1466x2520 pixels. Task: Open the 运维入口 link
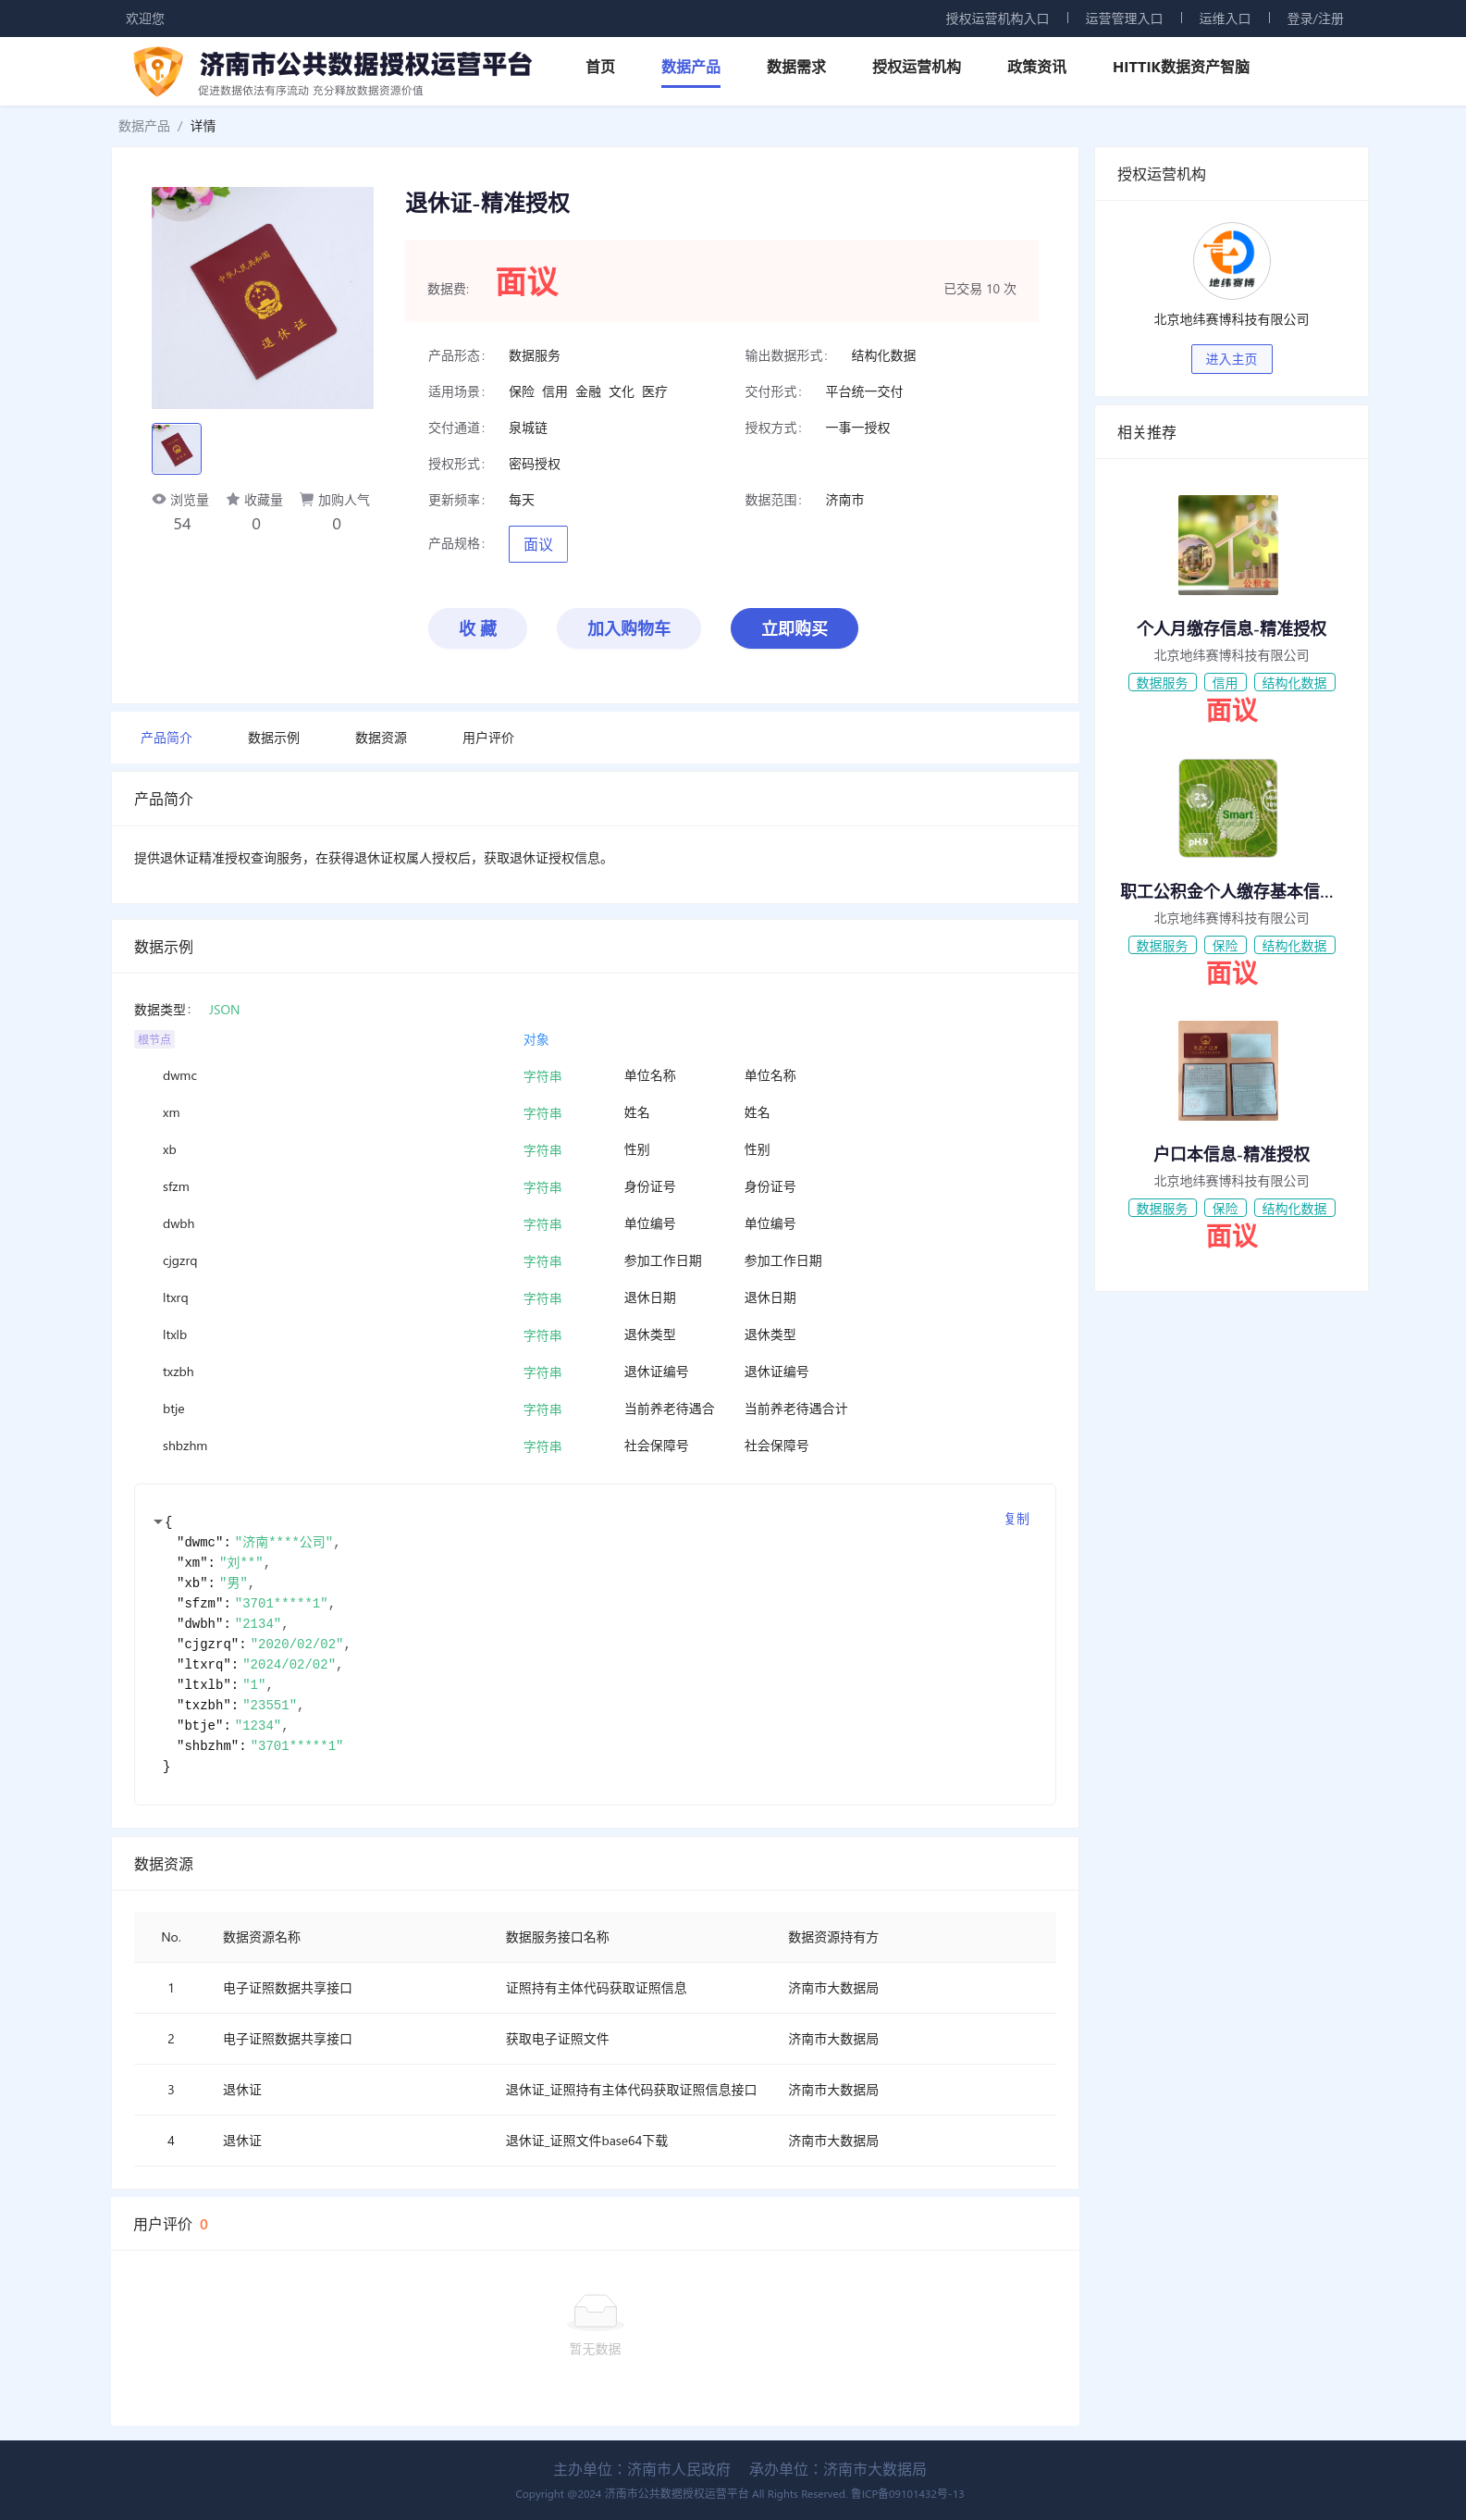click(1226, 19)
